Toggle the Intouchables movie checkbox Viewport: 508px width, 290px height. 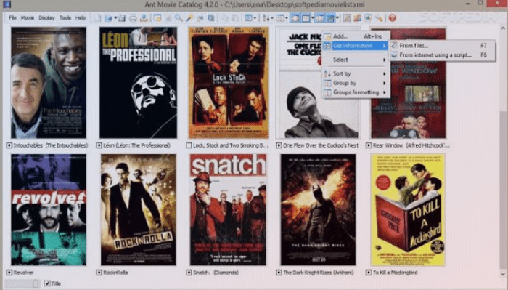(x=9, y=145)
